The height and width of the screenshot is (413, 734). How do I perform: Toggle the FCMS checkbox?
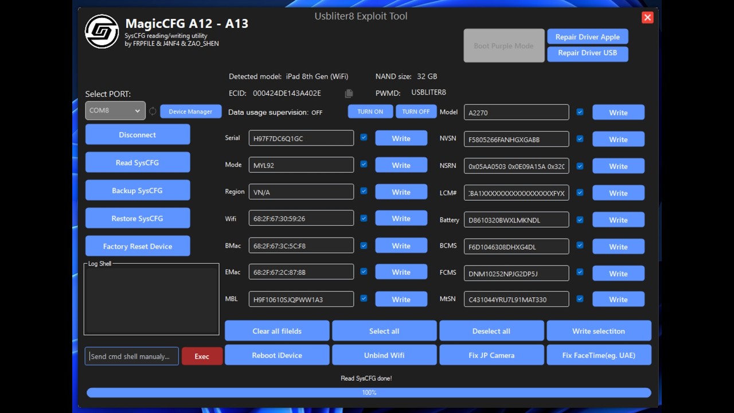click(x=580, y=272)
